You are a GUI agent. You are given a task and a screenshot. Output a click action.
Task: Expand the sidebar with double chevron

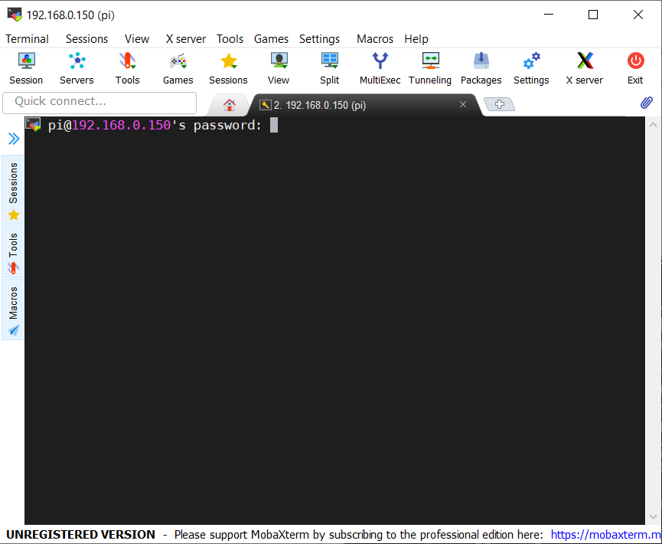14,139
